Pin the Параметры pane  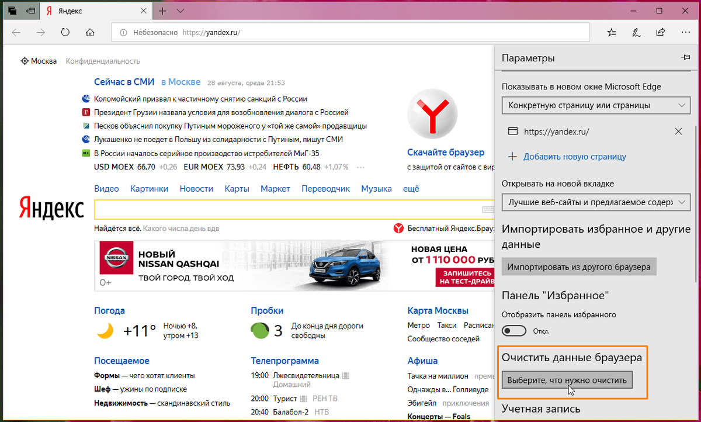point(685,58)
